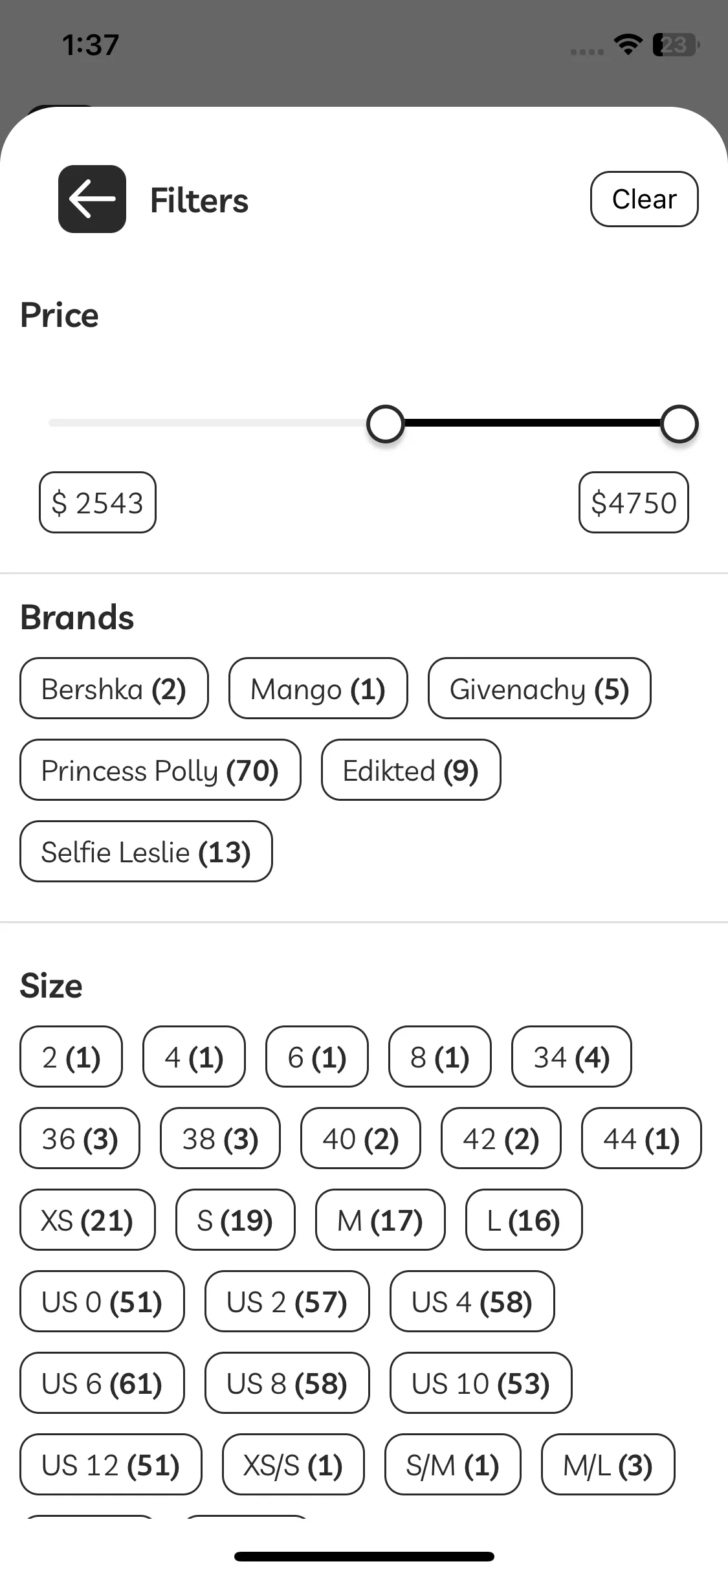Select size XS (21) chip
The height and width of the screenshot is (1577, 728).
[x=87, y=1220]
